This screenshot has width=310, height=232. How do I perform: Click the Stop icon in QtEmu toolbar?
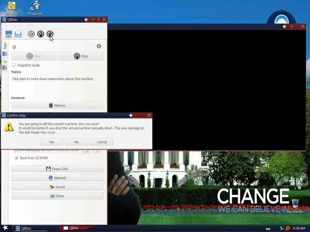tap(41, 34)
